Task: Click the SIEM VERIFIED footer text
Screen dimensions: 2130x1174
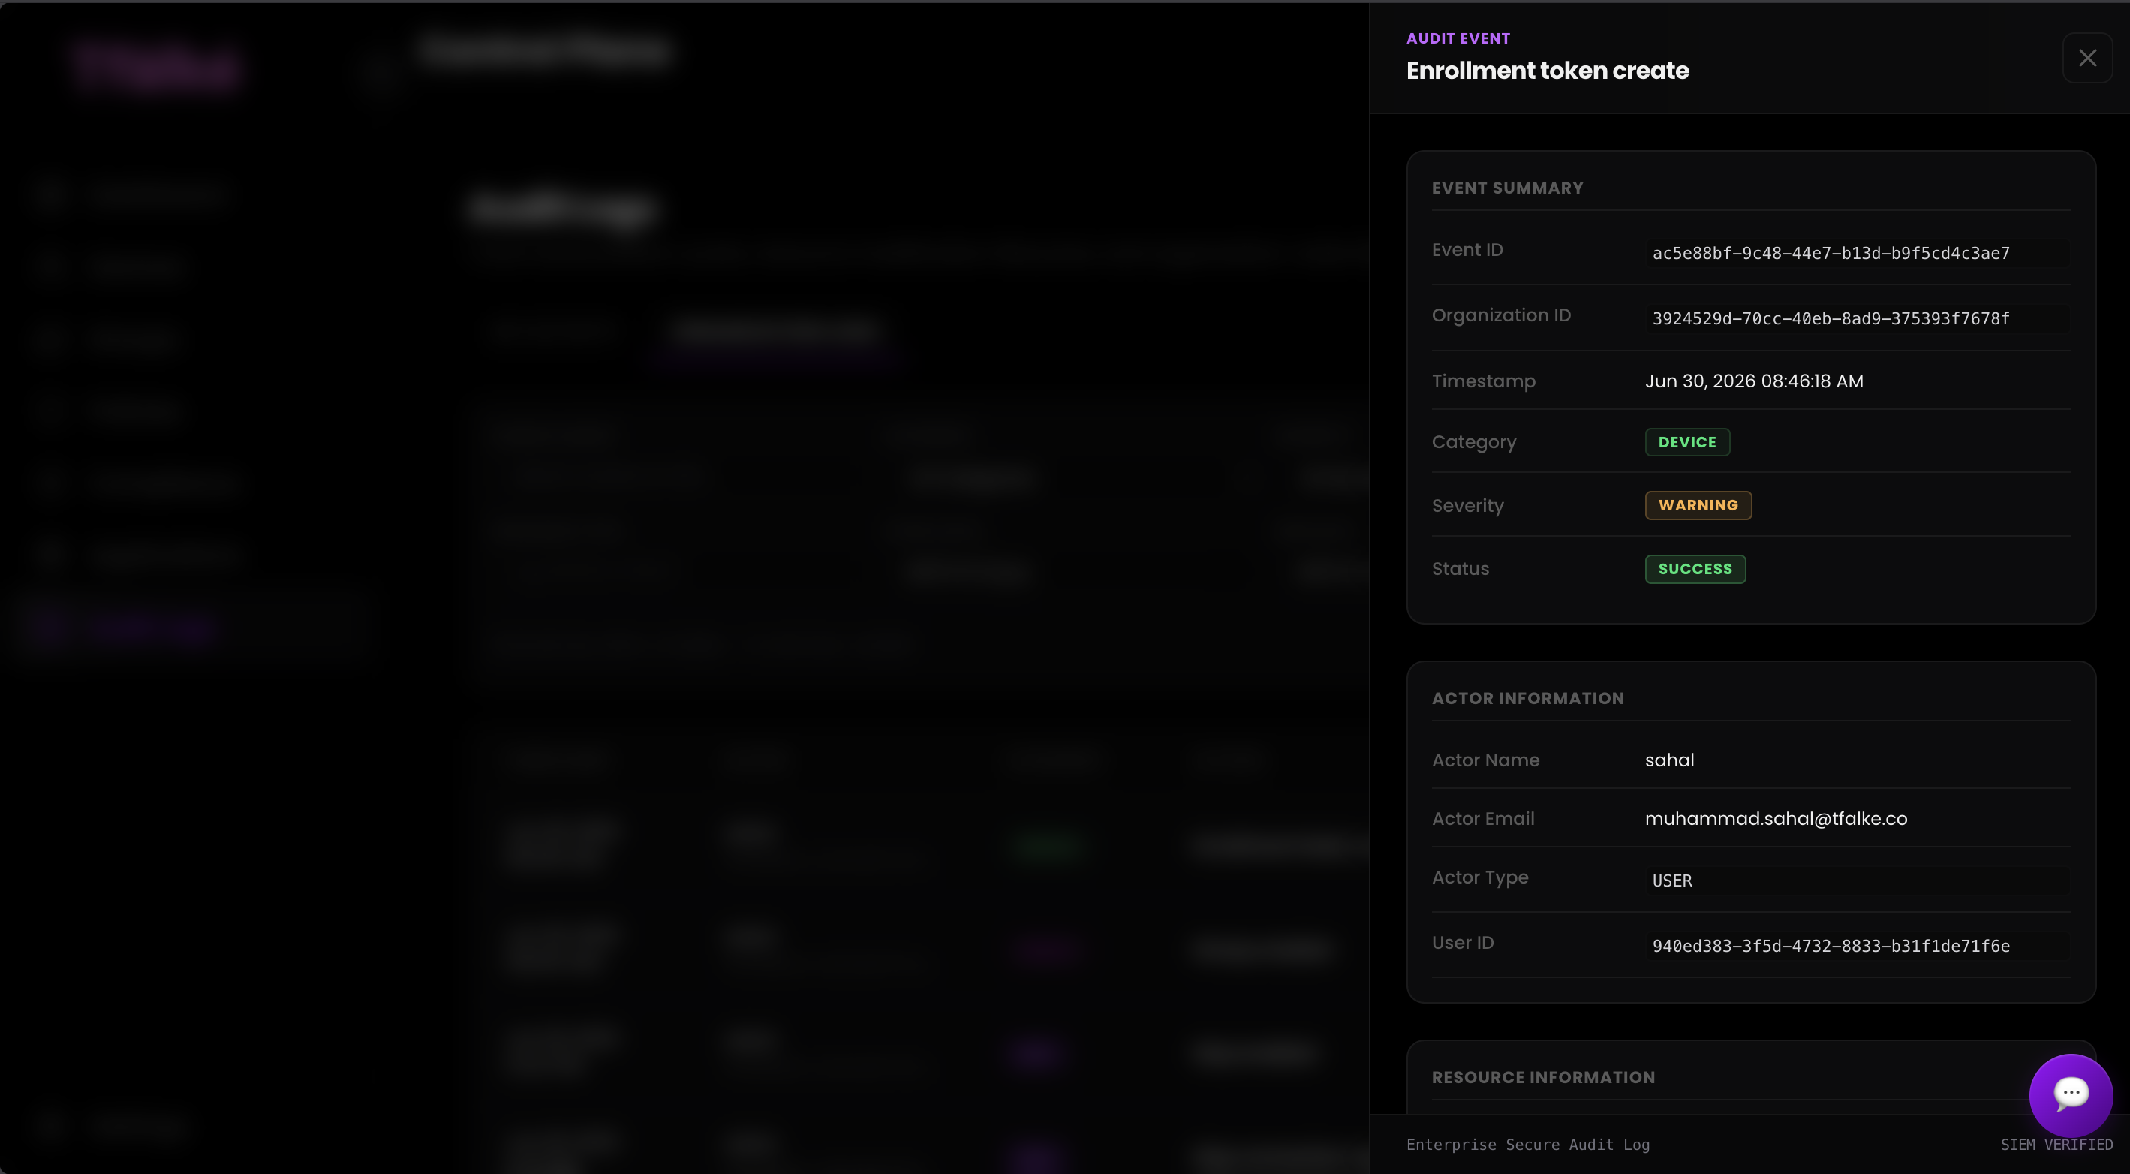Action: tap(2056, 1145)
